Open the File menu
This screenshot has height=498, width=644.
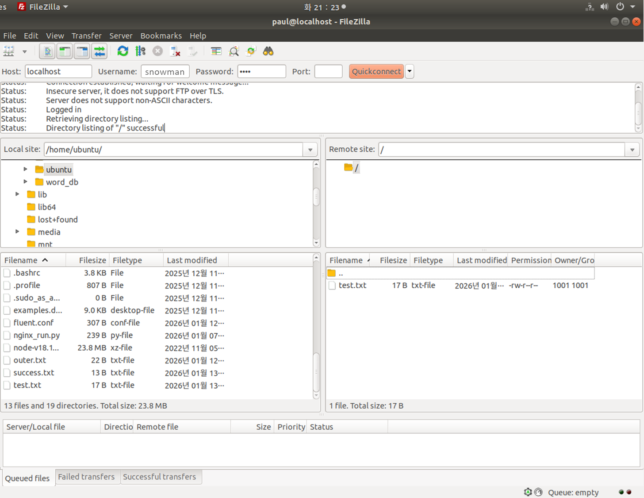click(x=10, y=36)
